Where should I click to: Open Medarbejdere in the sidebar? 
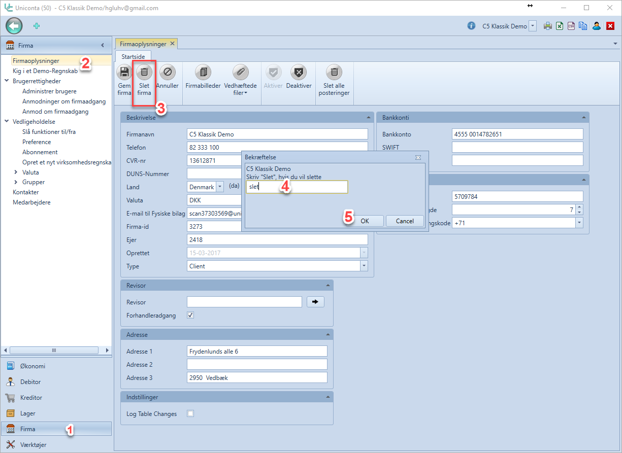(x=31, y=202)
